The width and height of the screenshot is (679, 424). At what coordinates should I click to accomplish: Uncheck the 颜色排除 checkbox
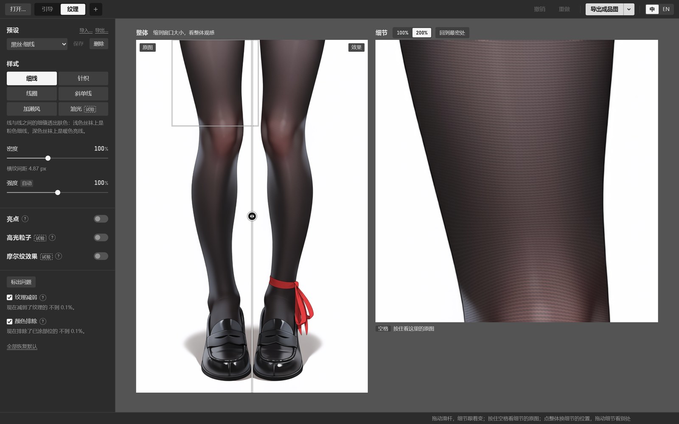point(9,321)
